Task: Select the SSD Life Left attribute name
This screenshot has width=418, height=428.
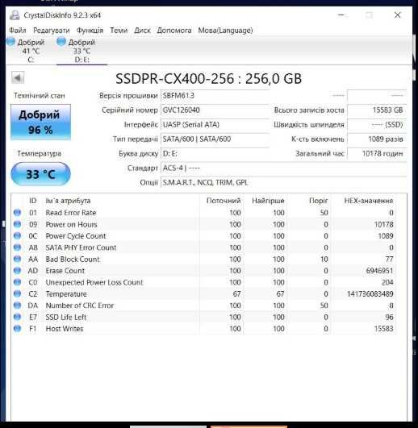Action: [66, 317]
